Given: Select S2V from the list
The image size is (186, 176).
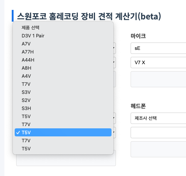Looking at the screenshot, I should pos(63,100).
